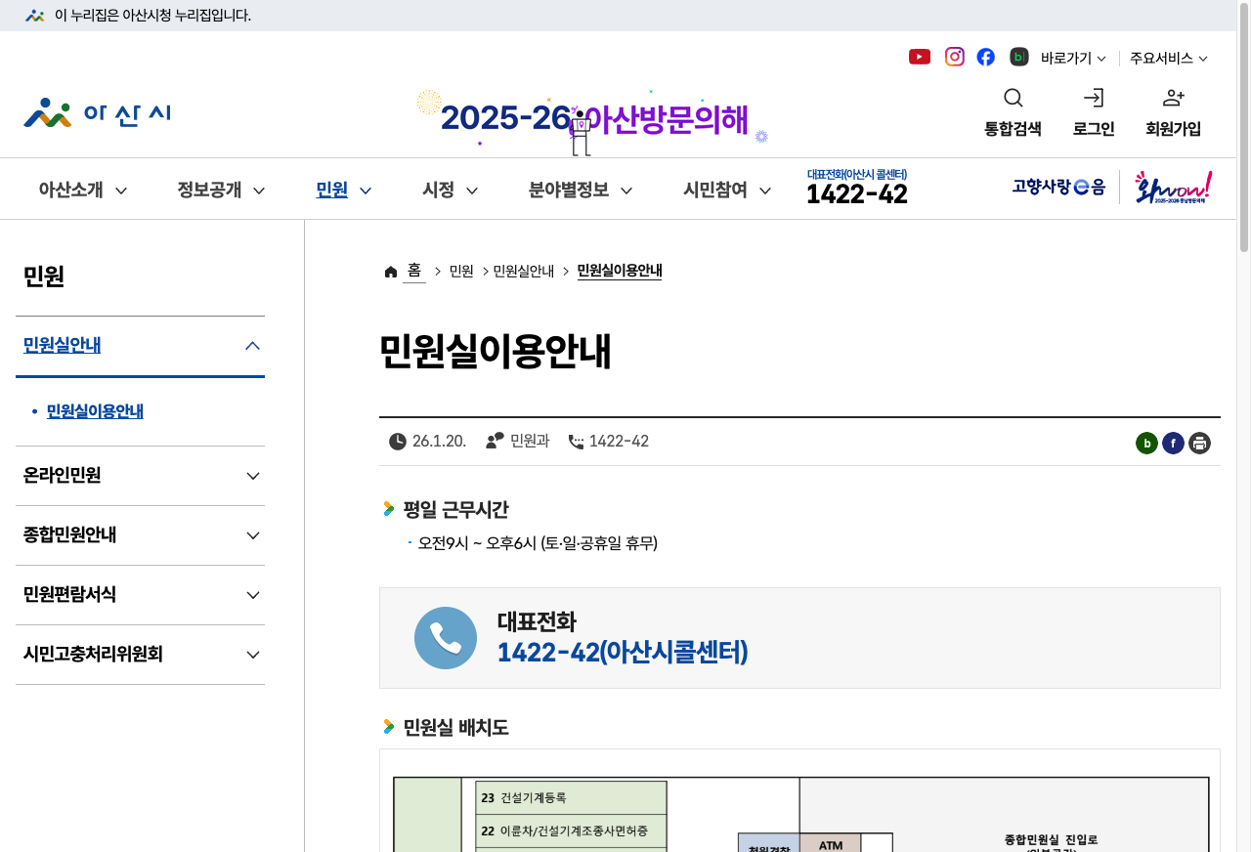
Task: Open the 시민참여 main menu
Action: 727,190
